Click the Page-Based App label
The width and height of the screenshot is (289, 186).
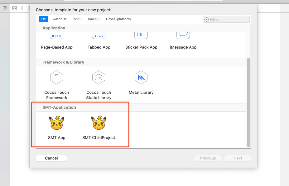(x=56, y=47)
